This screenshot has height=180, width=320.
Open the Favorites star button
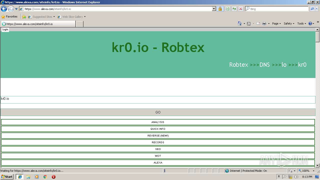pyautogui.click(x=9, y=17)
